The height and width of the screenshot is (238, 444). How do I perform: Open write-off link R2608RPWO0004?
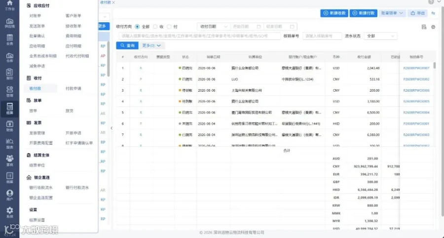coord(416,113)
